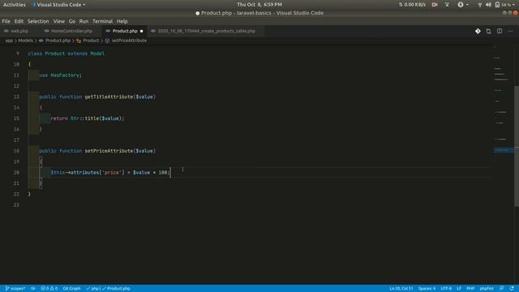Open the Run menu

point(84,21)
